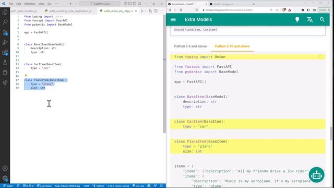Bookmark this page in the browser
The height and width of the screenshot is (188, 334).
coord(196,10)
